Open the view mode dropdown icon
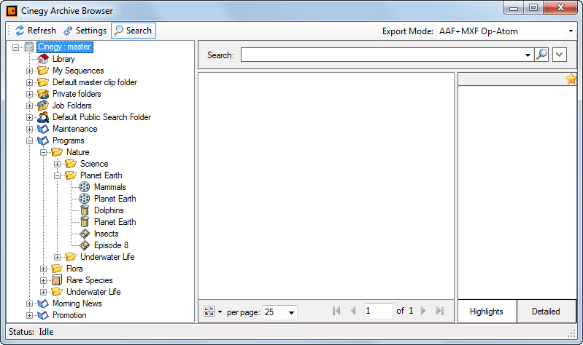583x345 pixels. pos(212,312)
